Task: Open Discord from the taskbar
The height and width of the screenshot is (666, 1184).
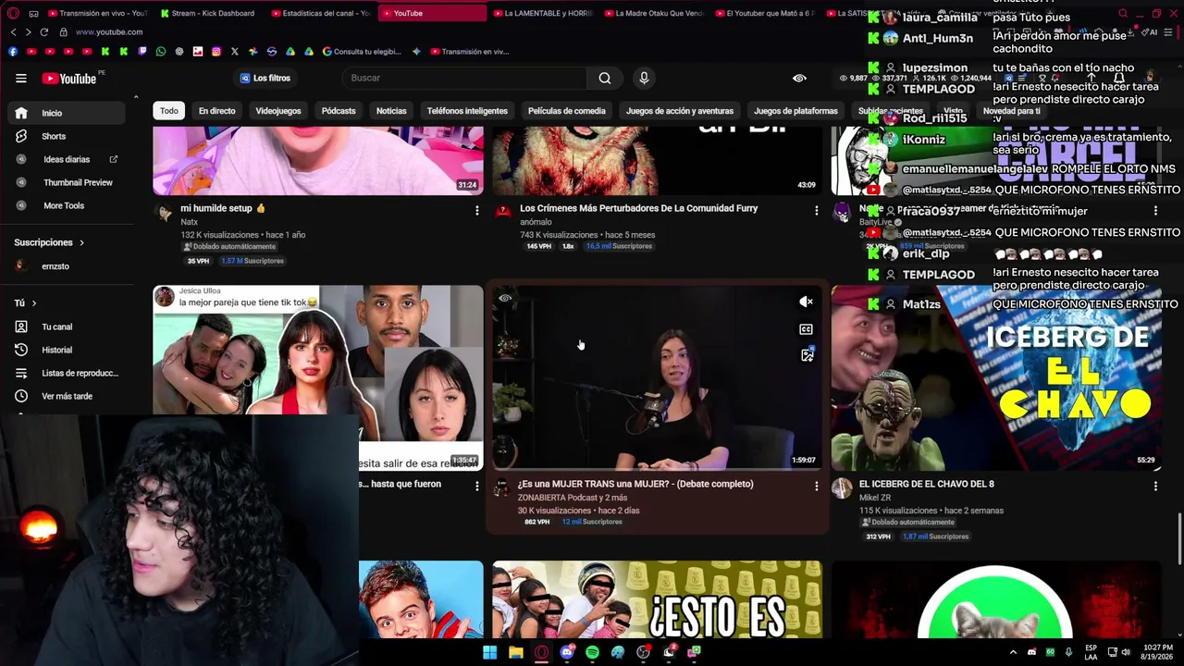Action: pos(567,652)
